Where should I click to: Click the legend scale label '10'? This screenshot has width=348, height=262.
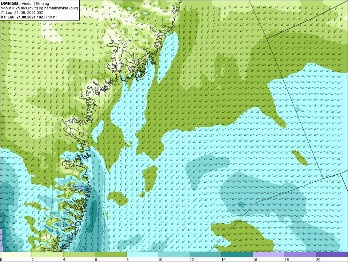[160, 260]
